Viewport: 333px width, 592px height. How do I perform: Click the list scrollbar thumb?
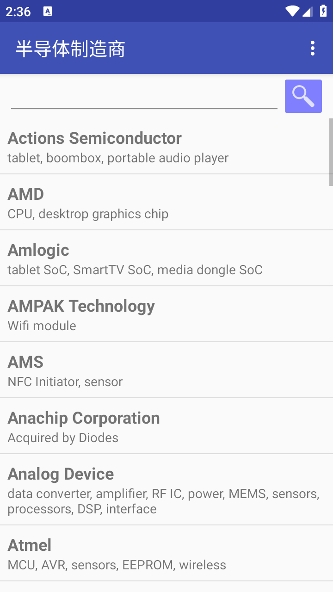331,152
